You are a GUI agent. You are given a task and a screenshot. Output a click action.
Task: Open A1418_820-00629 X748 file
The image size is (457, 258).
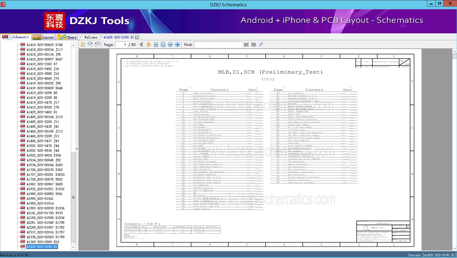tap(44, 45)
